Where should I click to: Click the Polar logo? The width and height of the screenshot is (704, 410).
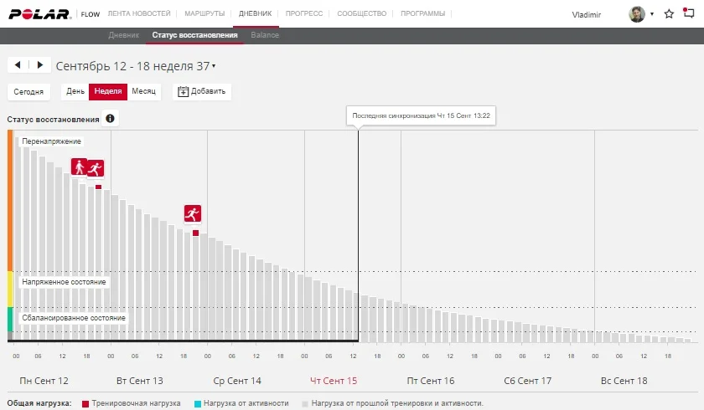point(40,14)
